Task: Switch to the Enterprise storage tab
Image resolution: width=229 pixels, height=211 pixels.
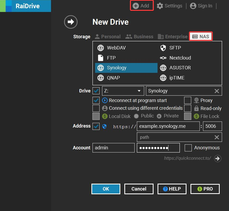Action: [x=173, y=36]
